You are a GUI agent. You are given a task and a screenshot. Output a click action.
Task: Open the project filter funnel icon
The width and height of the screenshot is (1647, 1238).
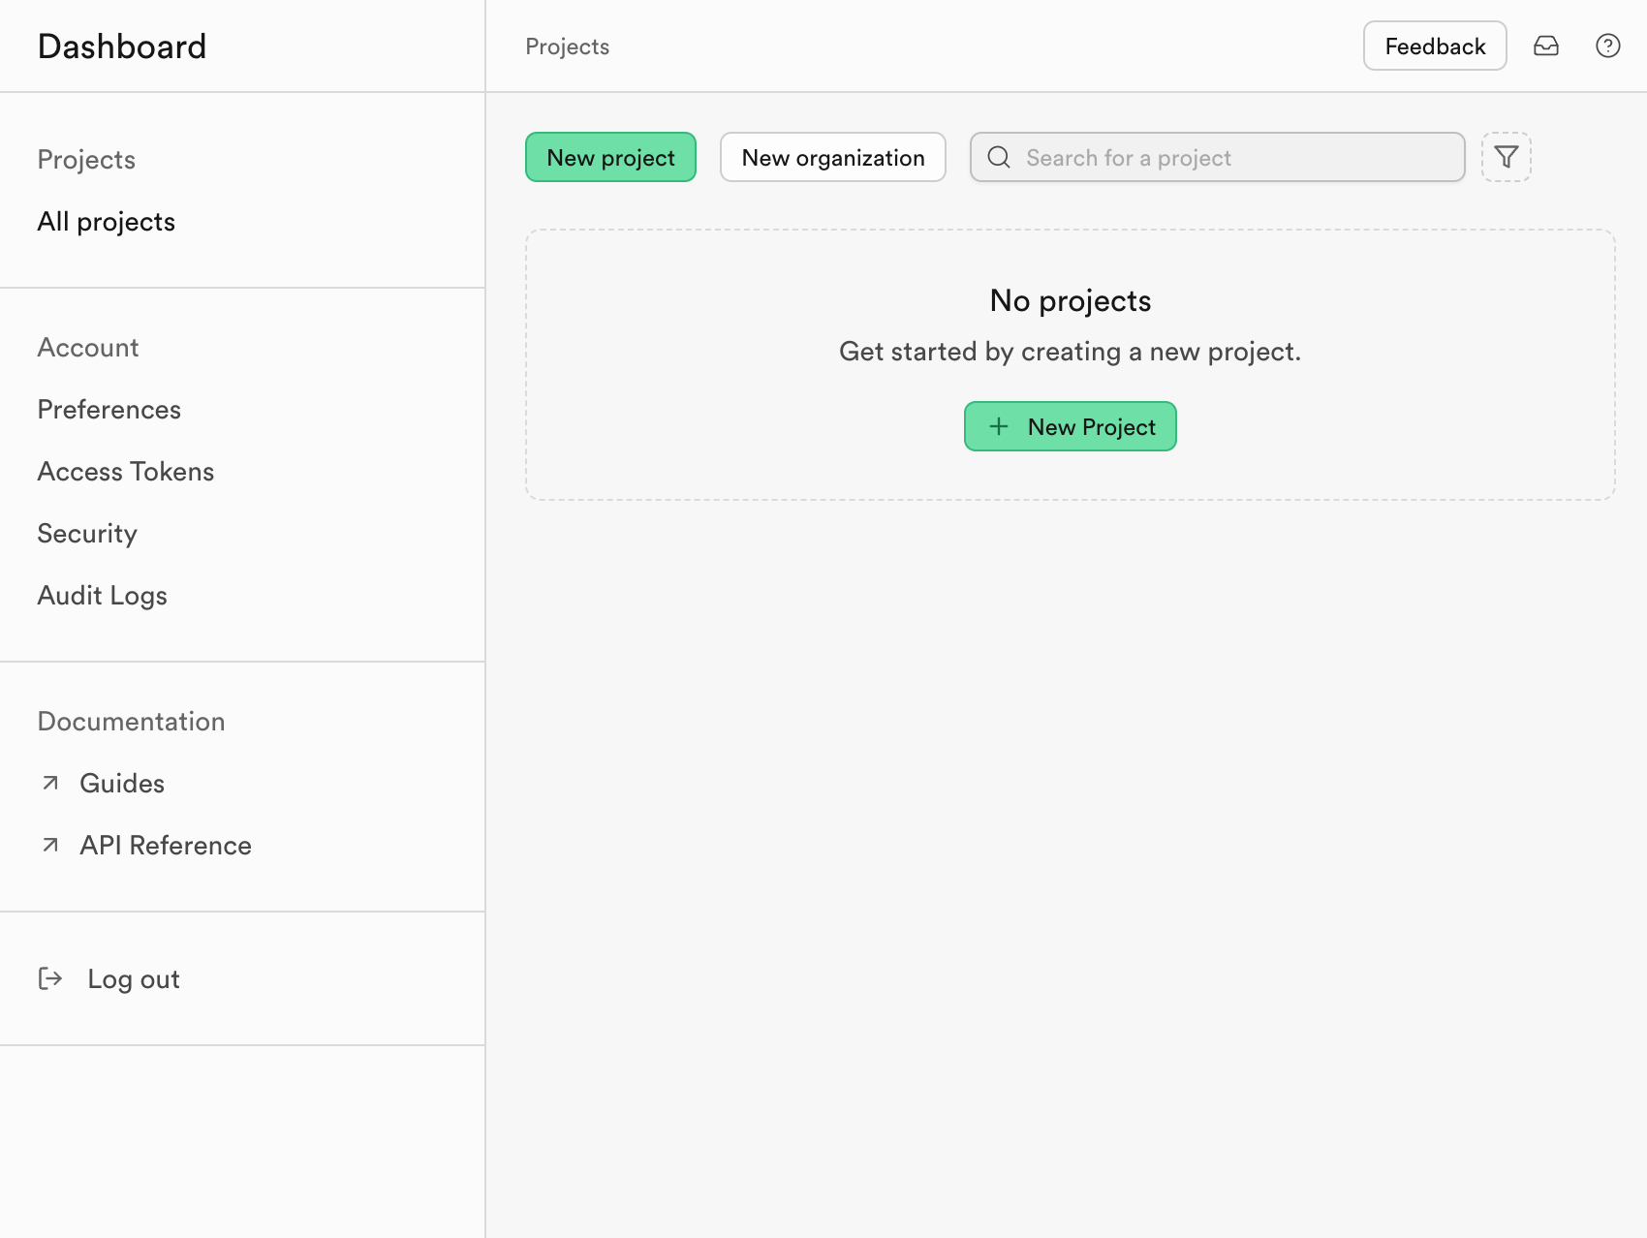coord(1507,157)
